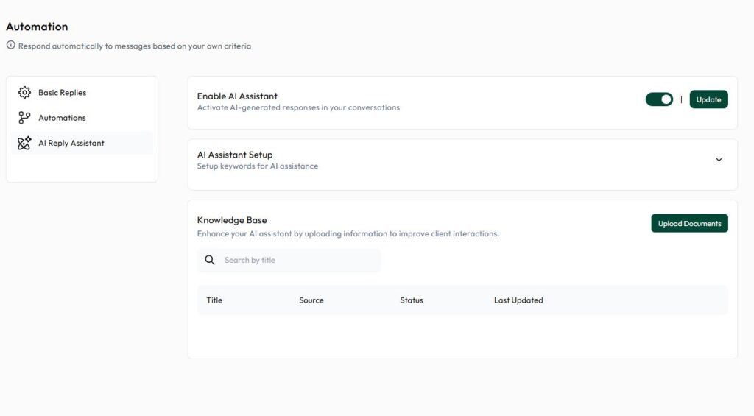Viewport: 754px width, 416px height.
Task: Click the AI Assistant Setup heading
Action: [235, 155]
